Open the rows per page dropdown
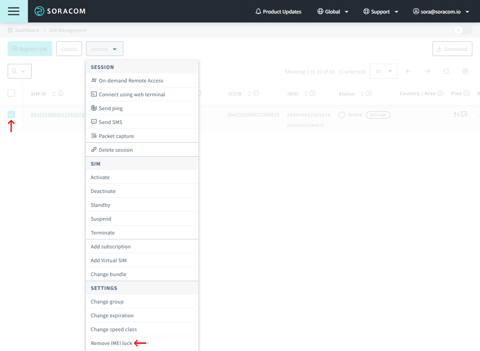 click(x=383, y=71)
